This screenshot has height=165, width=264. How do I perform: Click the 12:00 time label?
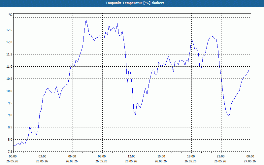pos(132,156)
